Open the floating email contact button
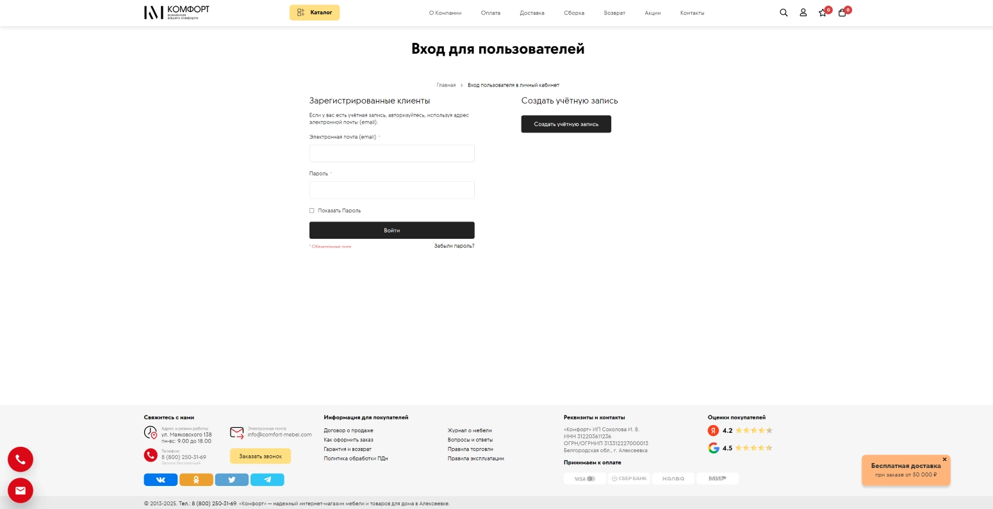This screenshot has height=509, width=993. (x=20, y=490)
